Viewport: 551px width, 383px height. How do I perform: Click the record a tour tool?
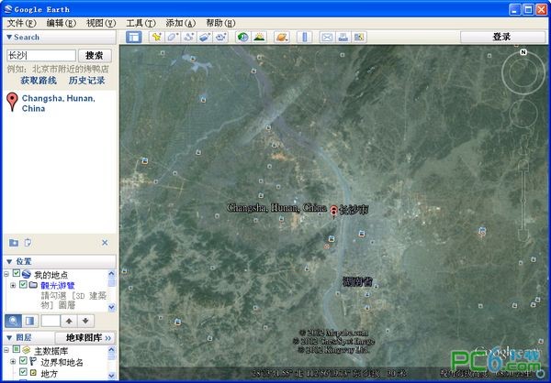(221, 37)
